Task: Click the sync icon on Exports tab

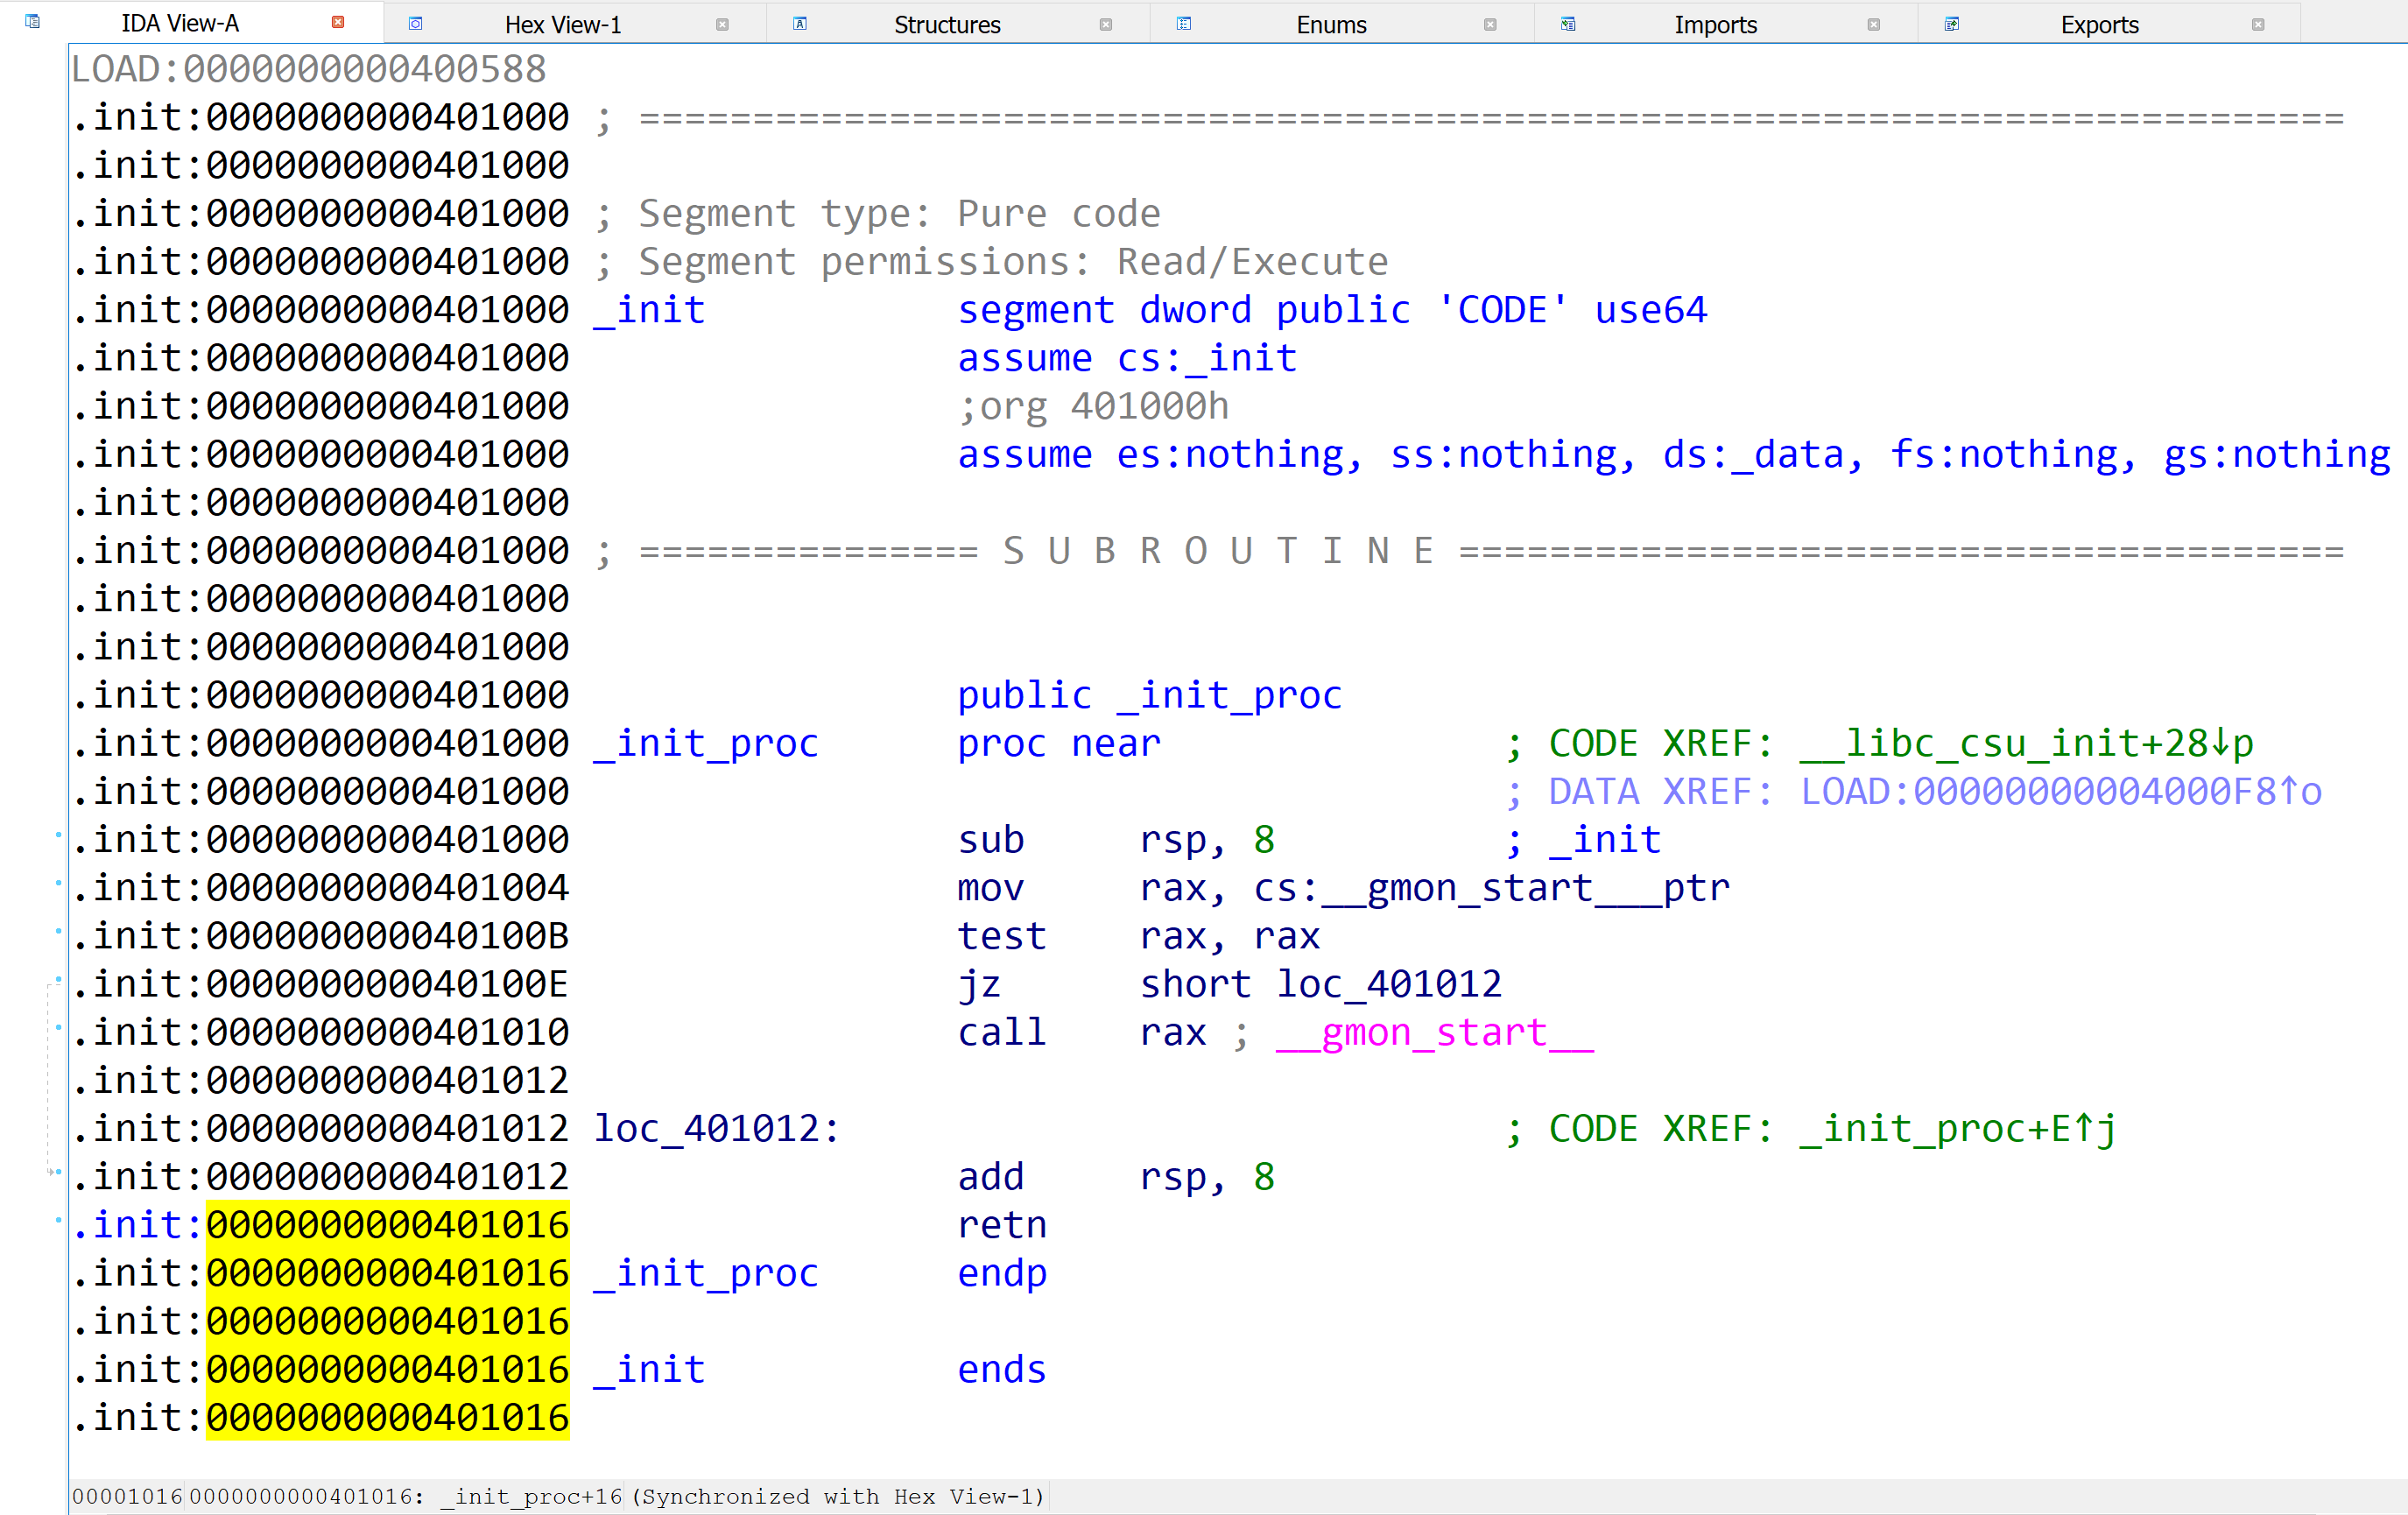Action: tap(1951, 23)
